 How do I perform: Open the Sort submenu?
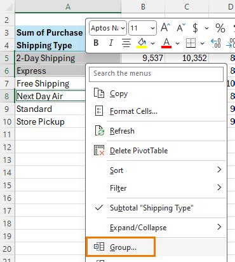(x=156, y=170)
